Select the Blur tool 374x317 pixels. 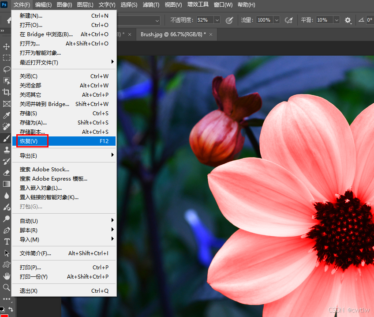[7, 196]
